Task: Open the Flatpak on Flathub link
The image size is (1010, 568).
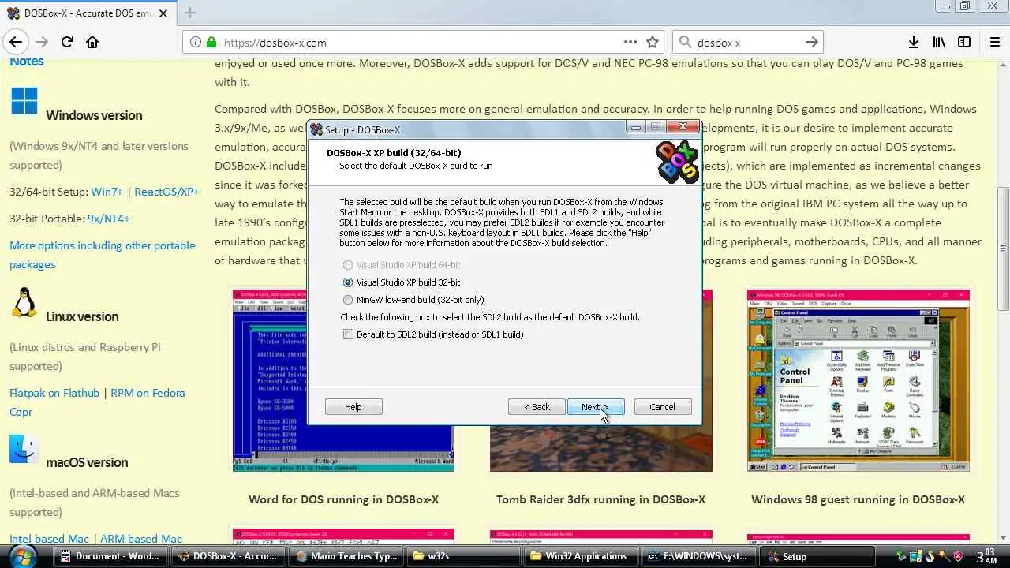Action: [54, 393]
